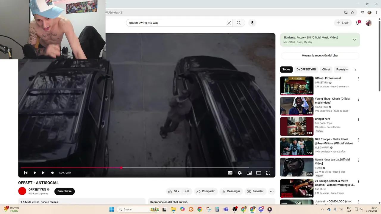Switch to theater mode

pos(259,173)
